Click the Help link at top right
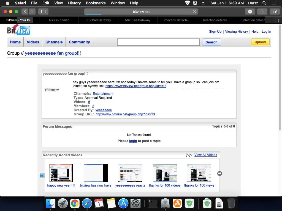The image size is (282, 211). click(255, 32)
